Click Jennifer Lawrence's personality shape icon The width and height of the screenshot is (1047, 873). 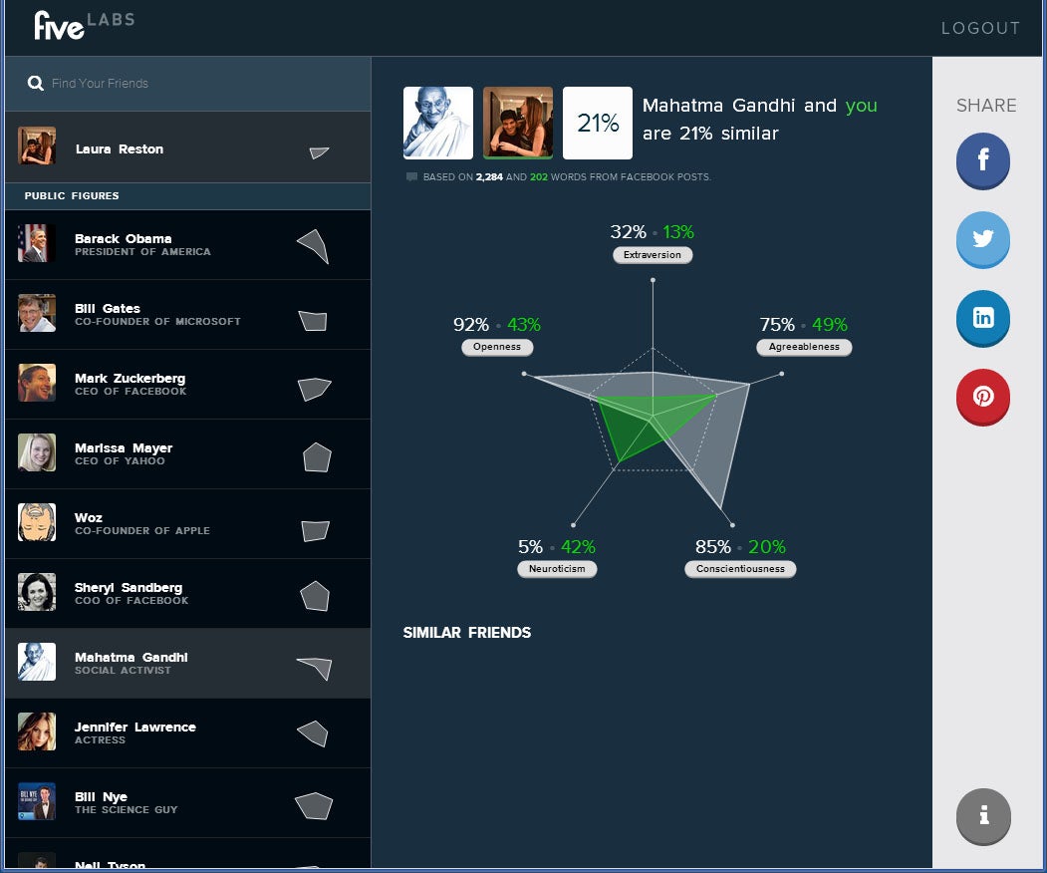pyautogui.click(x=314, y=732)
